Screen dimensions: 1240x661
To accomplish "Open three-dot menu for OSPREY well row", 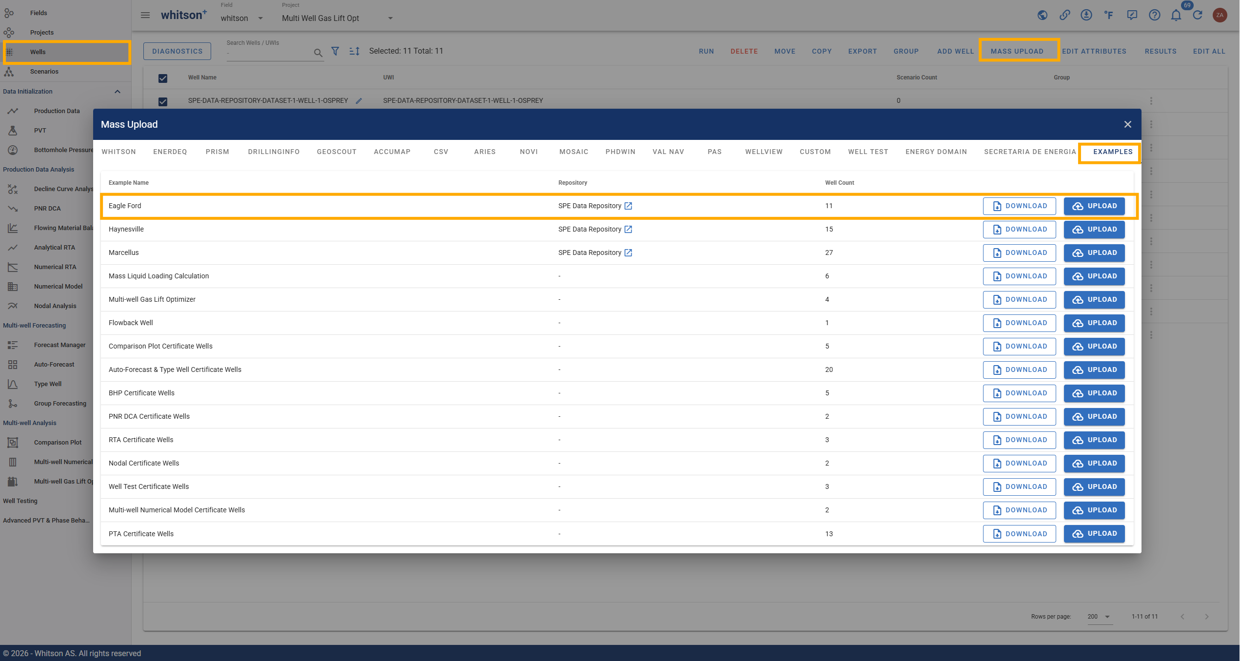I will 1151,101.
